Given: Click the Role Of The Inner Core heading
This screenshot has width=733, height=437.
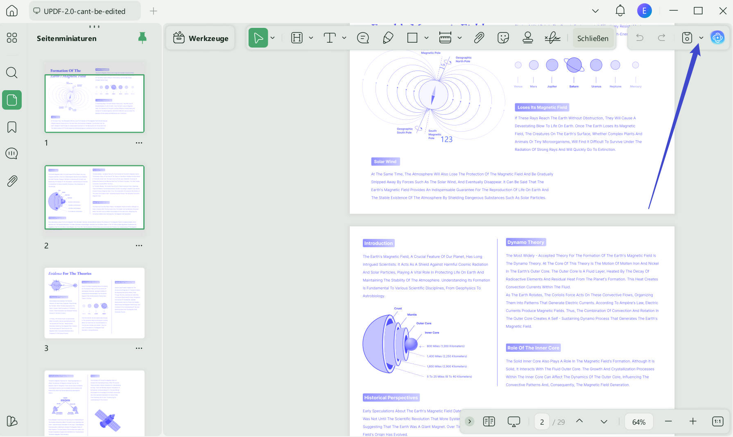Looking at the screenshot, I should pos(533,348).
